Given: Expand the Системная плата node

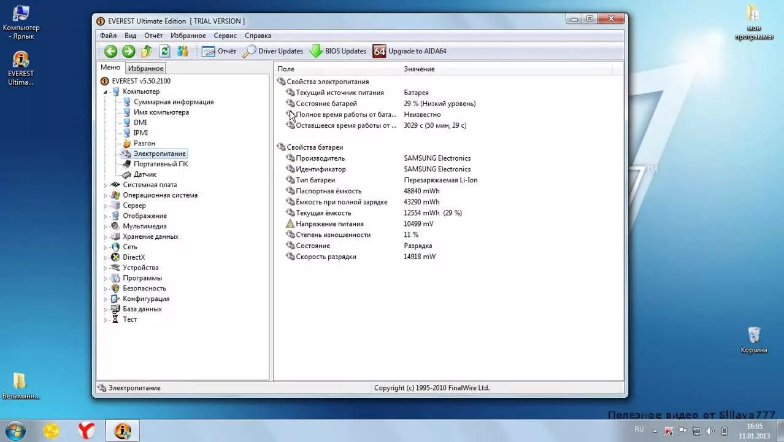Looking at the screenshot, I should [x=105, y=185].
